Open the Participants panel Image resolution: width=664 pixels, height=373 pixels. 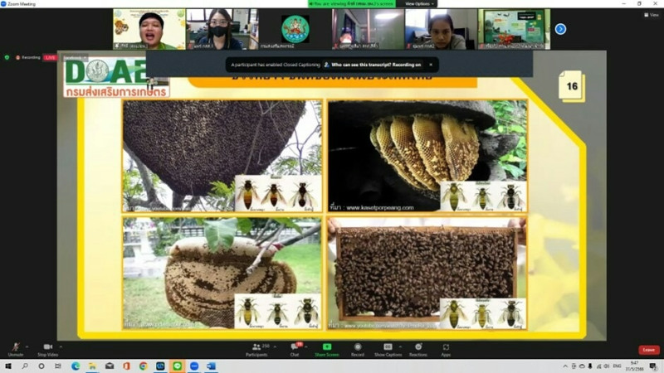pos(256,347)
